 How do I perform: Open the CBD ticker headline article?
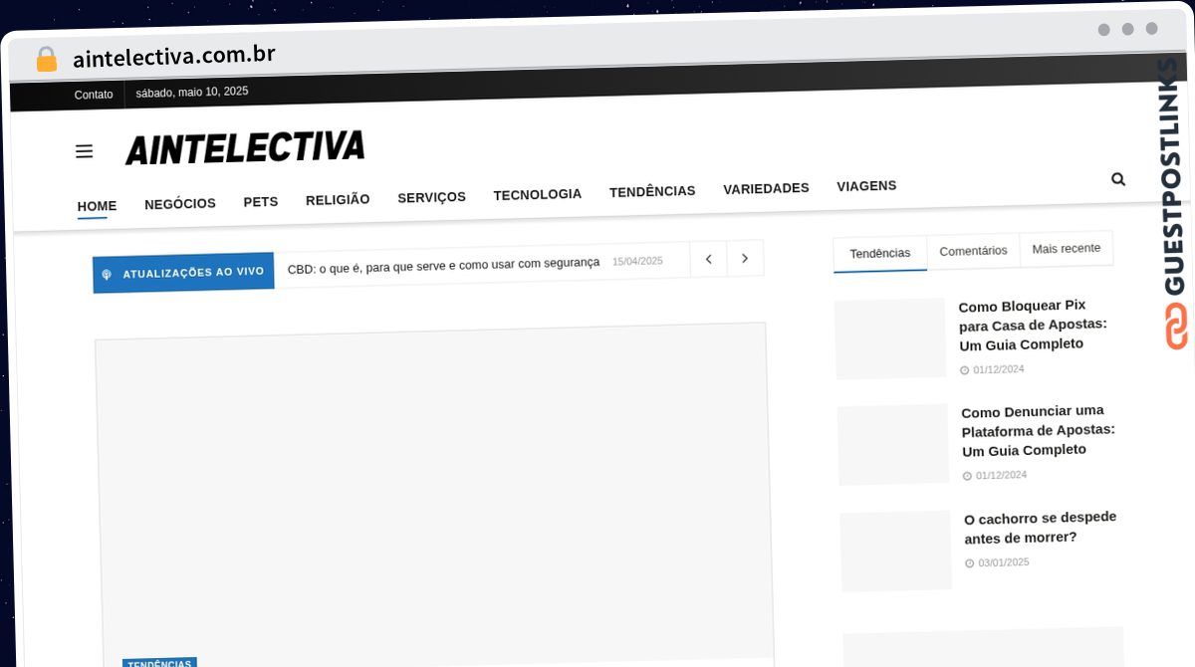(x=443, y=264)
